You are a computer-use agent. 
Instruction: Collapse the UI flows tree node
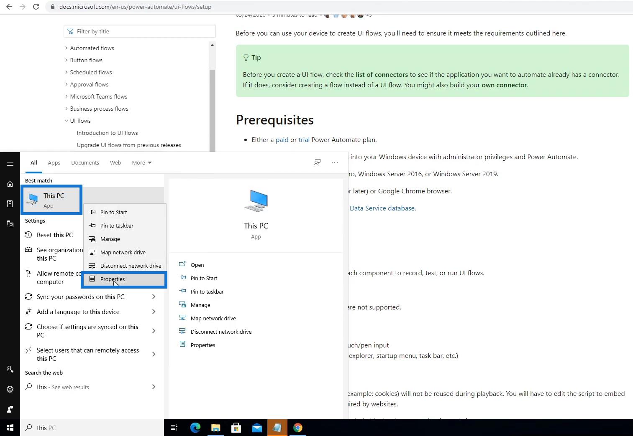point(67,121)
